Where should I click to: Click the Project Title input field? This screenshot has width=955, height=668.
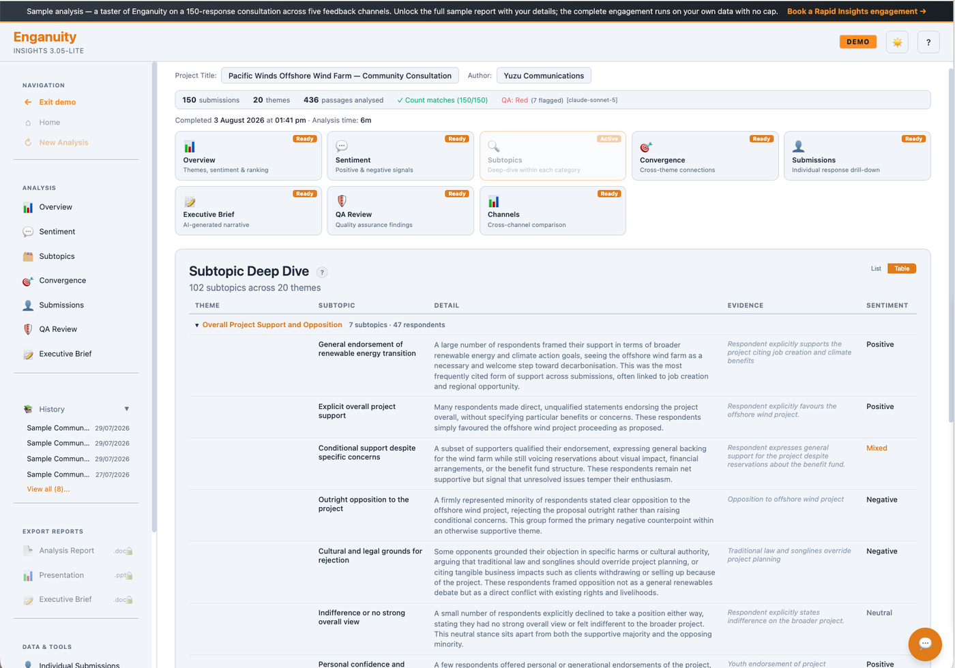point(340,76)
